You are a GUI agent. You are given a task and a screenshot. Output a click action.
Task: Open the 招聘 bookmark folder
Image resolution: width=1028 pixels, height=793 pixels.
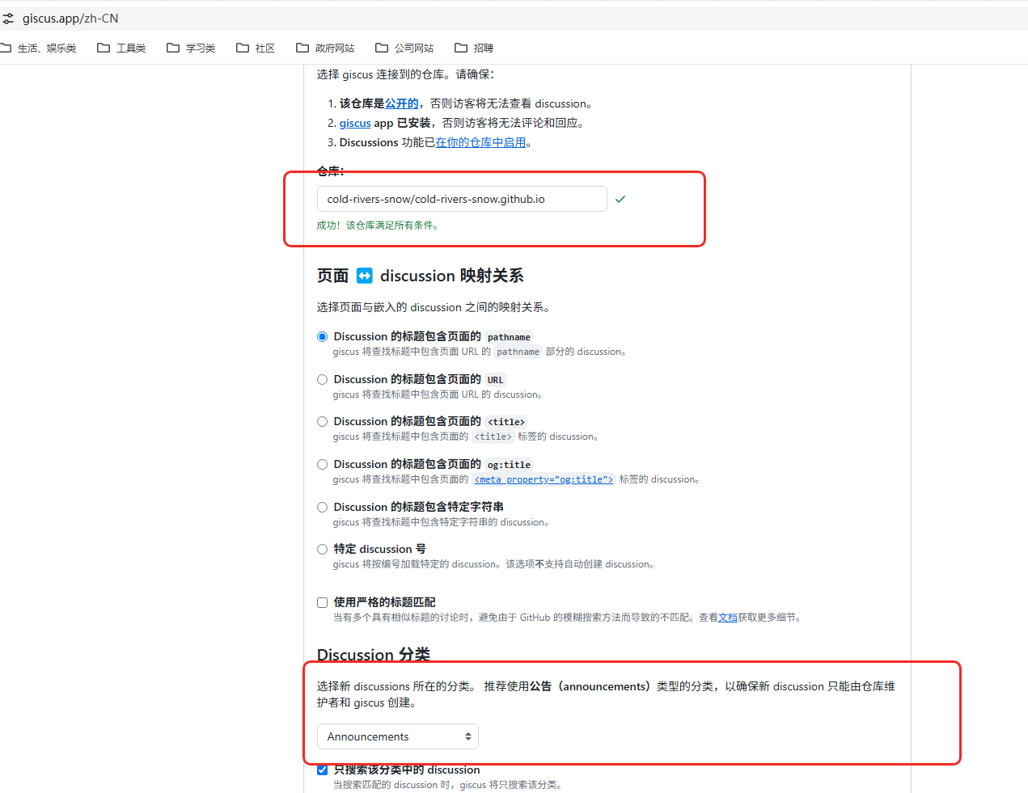(474, 48)
